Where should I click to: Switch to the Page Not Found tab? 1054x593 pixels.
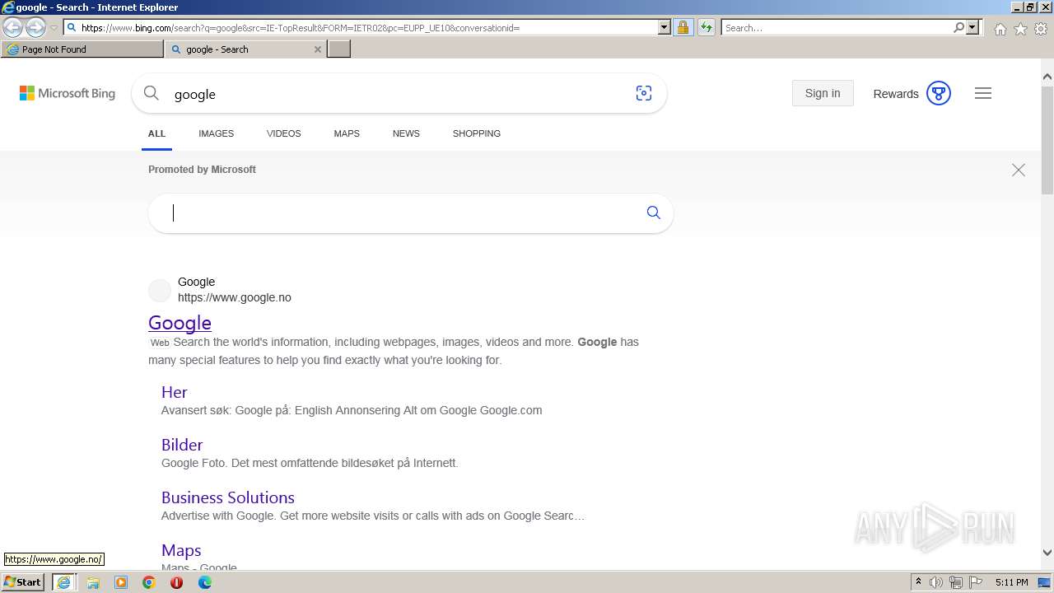point(82,49)
